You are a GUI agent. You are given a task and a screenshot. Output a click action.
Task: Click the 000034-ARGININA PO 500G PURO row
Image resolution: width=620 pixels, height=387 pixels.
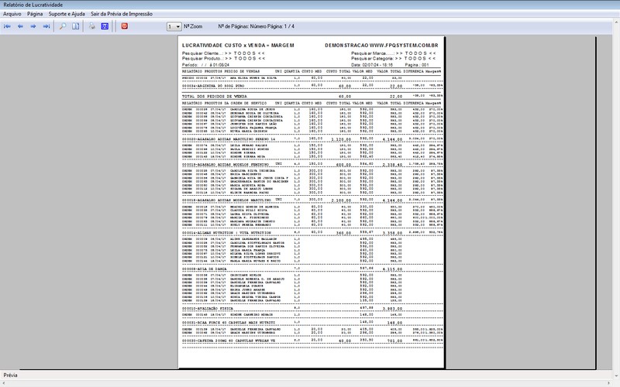tap(312, 86)
